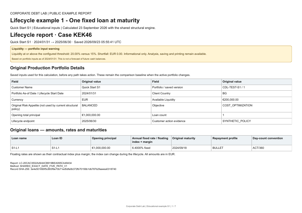Click the 'BG' client country value
302x213 pixels.
coord(256,93)
